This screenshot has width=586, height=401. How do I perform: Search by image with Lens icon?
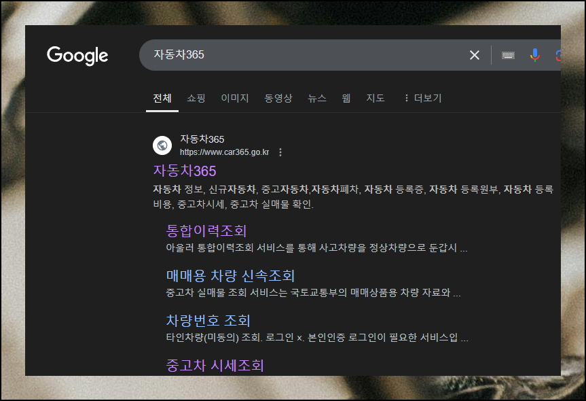click(558, 55)
